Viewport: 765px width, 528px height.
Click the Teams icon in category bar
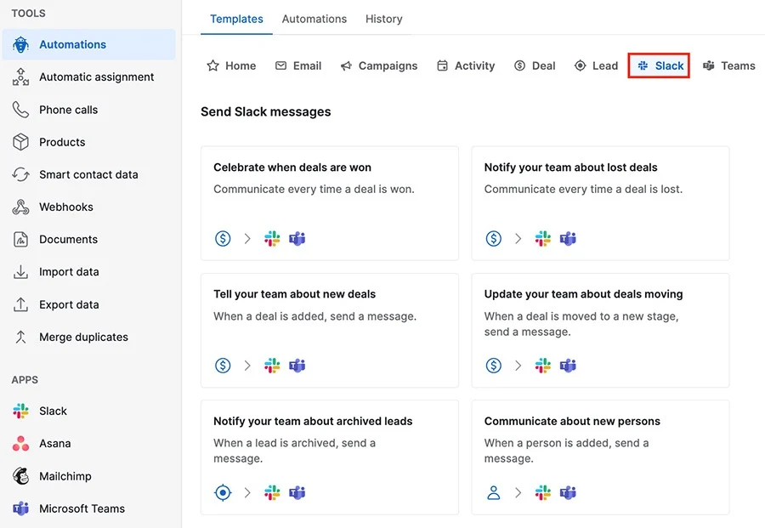(x=708, y=65)
